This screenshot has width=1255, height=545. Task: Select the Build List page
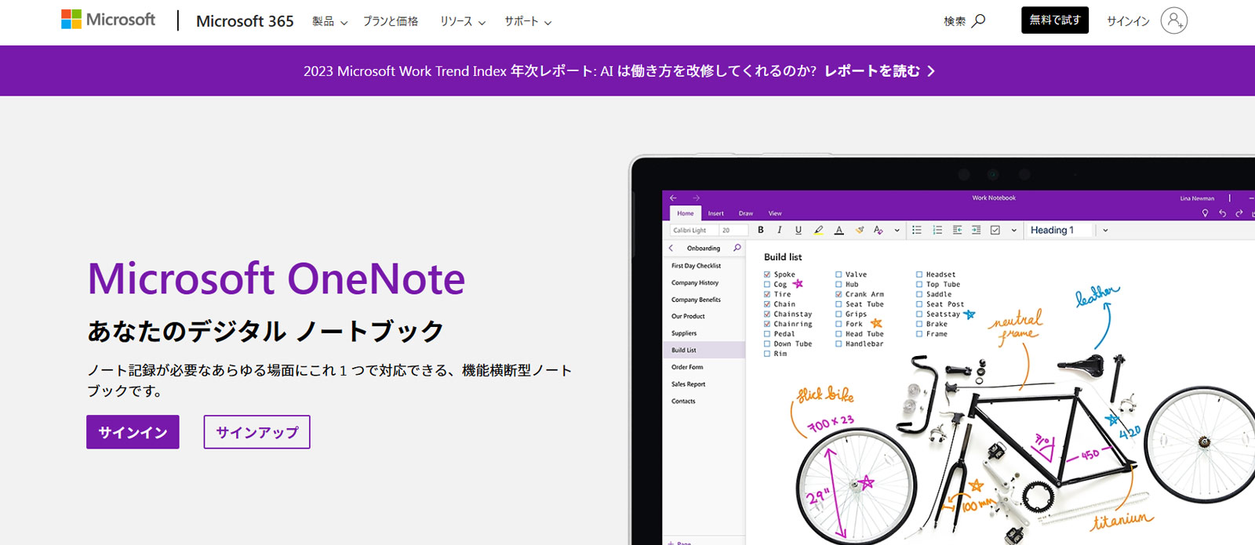[704, 350]
